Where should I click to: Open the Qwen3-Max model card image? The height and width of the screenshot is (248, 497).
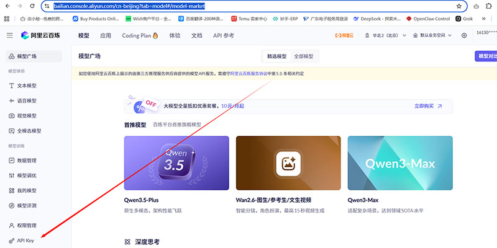point(400,163)
